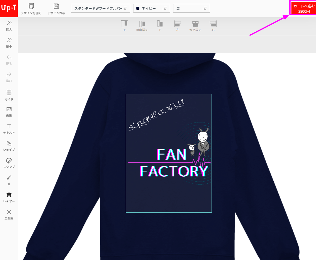316x260 pixels.
Task: Select the 拡大 zoom-in tool
Action: pos(9,25)
